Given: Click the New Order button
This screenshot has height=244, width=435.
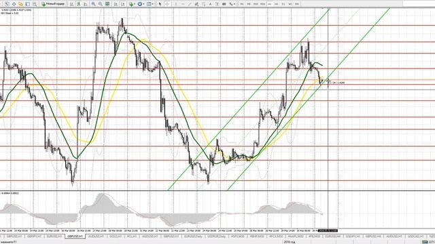Looking at the screenshot, I should (53, 4).
